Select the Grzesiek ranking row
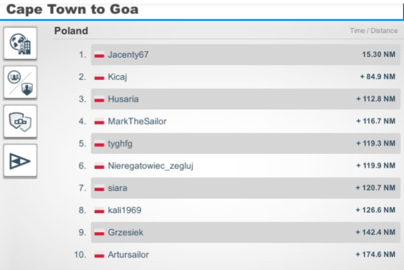This screenshot has height=270, width=404. pos(245,233)
